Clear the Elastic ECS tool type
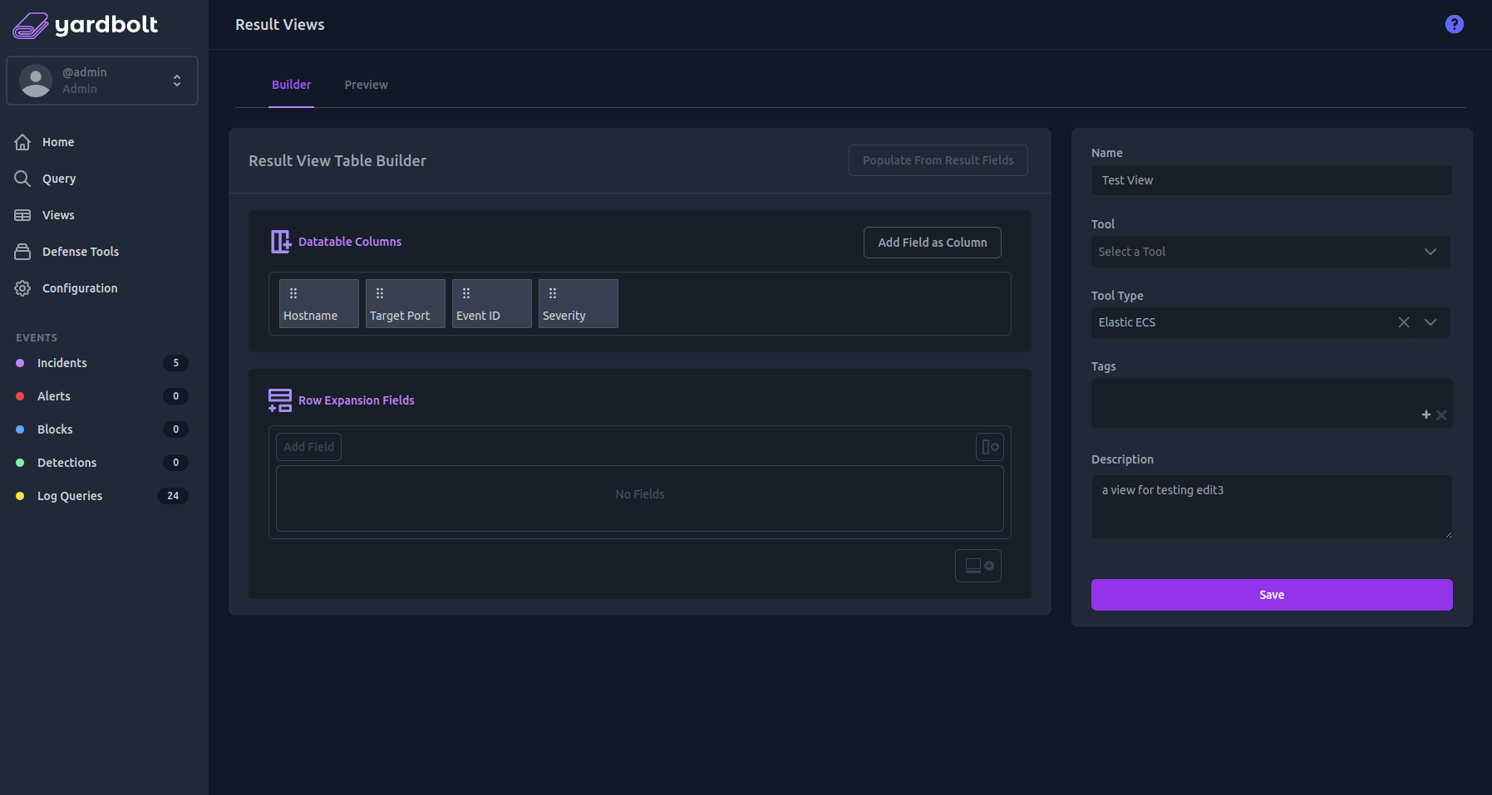1492x795 pixels. coord(1404,322)
